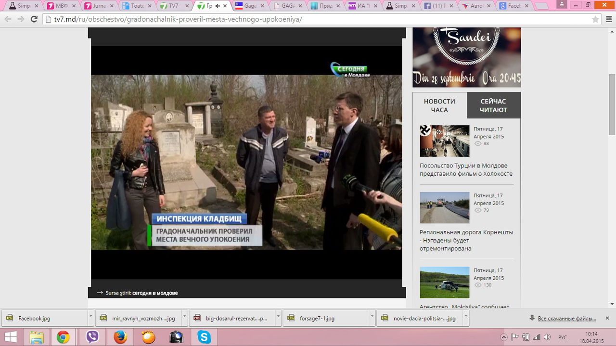Open the Windows Start button
The image size is (616, 346).
pos(11,337)
